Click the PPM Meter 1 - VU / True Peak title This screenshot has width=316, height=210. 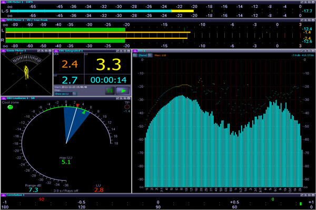pyautogui.click(x=27, y=20)
